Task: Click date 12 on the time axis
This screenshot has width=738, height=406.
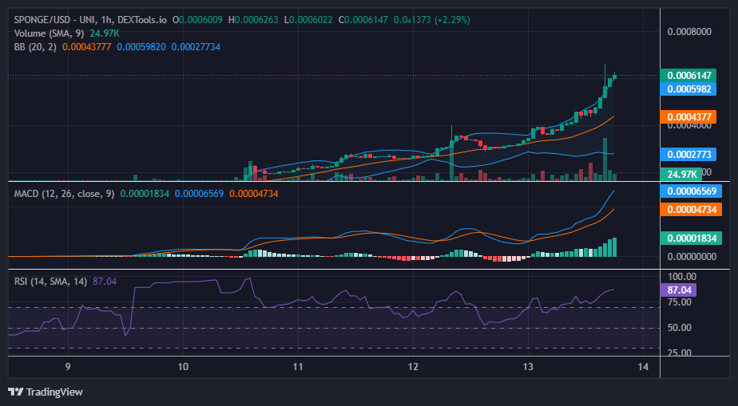Action: (413, 367)
